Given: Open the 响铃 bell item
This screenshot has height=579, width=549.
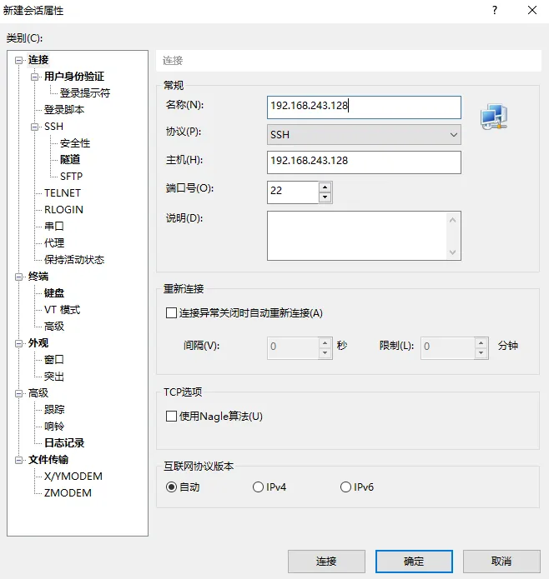Looking at the screenshot, I should [54, 427].
